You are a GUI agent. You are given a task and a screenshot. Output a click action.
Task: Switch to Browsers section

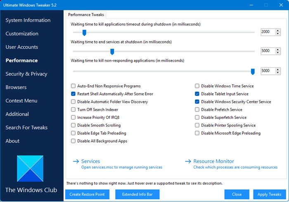[x=16, y=87]
